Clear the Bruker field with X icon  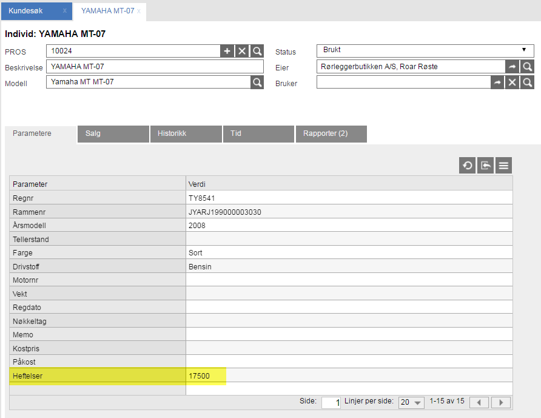(x=512, y=83)
